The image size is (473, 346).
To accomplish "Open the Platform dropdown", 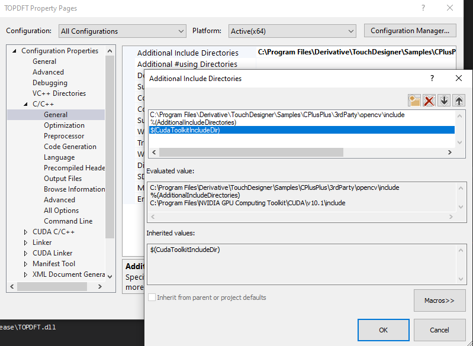I will [x=292, y=31].
